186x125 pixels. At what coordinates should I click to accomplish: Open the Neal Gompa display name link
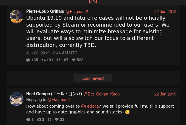tap(54, 94)
